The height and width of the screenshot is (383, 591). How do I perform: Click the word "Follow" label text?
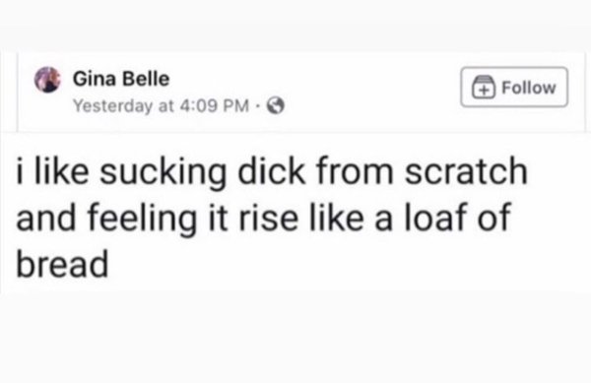tap(529, 88)
